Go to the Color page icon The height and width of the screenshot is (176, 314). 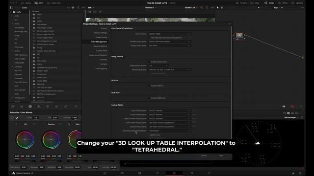174,173
